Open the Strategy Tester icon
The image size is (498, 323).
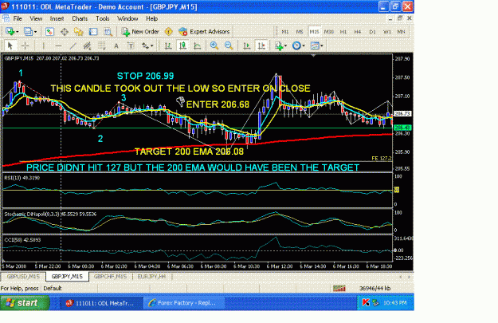tap(108, 31)
